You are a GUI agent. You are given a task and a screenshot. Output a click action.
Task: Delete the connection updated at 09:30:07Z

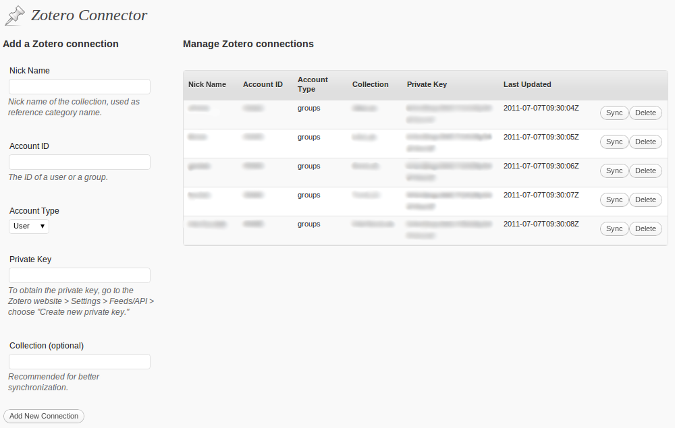(645, 200)
